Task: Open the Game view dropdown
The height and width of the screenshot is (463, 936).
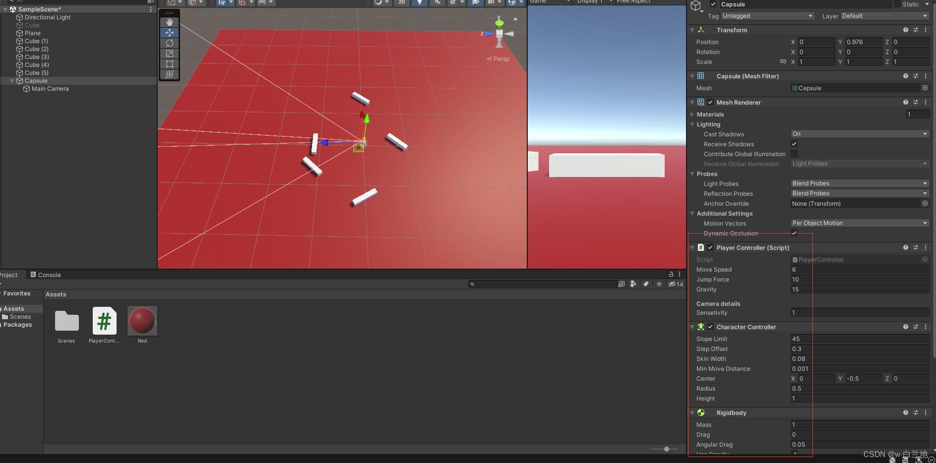Action: pyautogui.click(x=551, y=2)
